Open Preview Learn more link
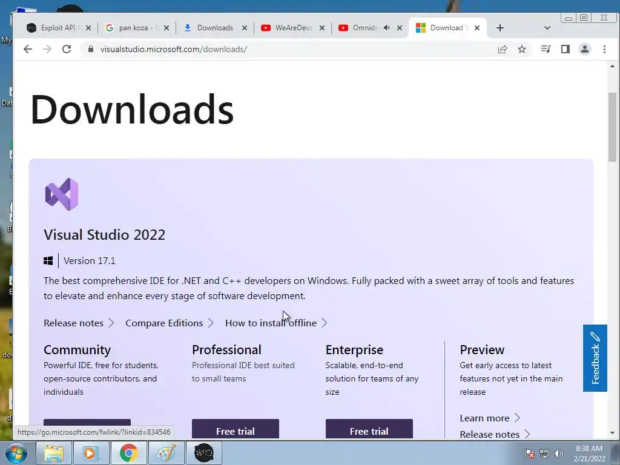Screen dimensions: 620x465 [x=489, y=418]
